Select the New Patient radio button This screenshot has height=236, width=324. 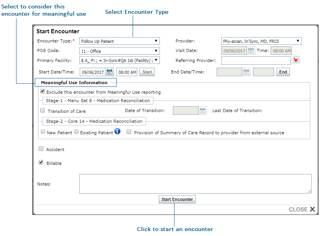click(43, 132)
